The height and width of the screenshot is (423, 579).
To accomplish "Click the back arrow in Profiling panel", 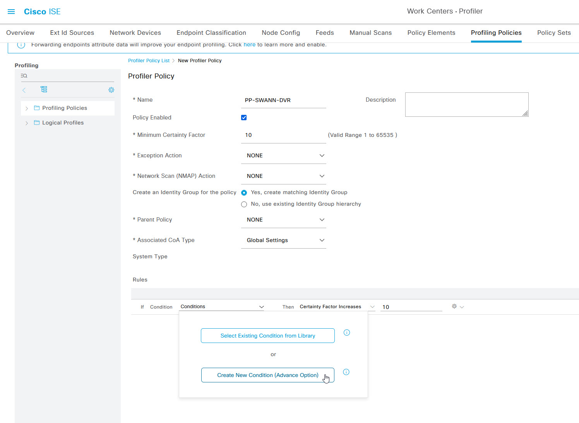I will [24, 90].
